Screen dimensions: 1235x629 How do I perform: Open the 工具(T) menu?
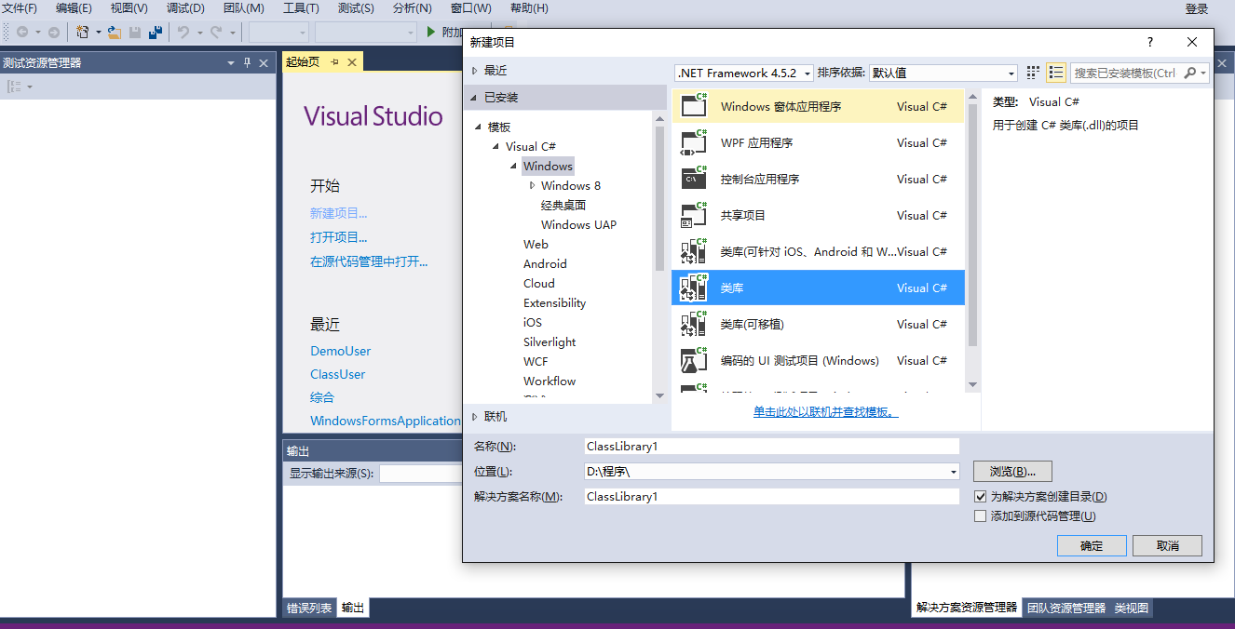click(301, 8)
